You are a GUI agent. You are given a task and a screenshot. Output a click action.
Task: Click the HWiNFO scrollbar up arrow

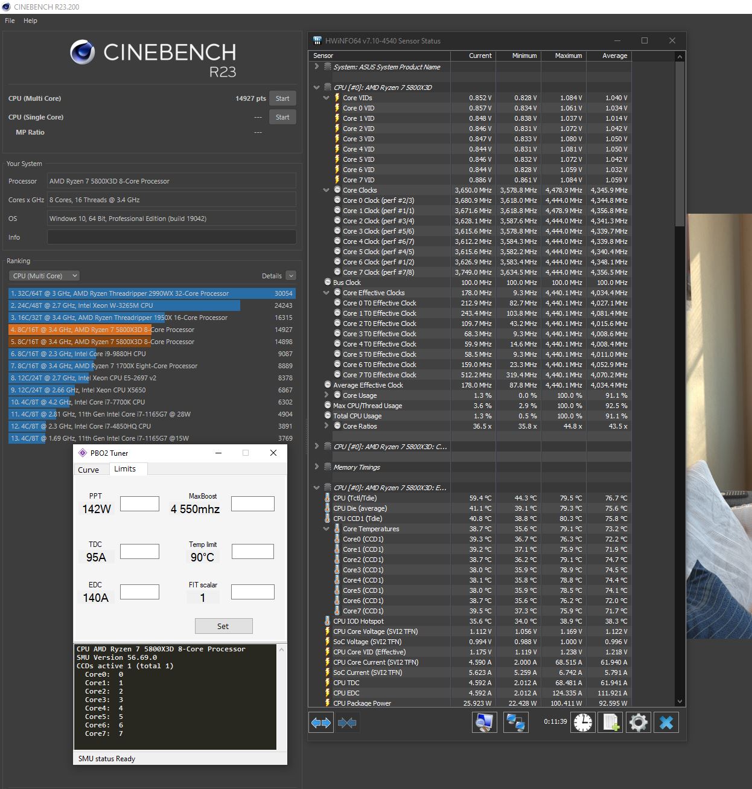(x=680, y=57)
